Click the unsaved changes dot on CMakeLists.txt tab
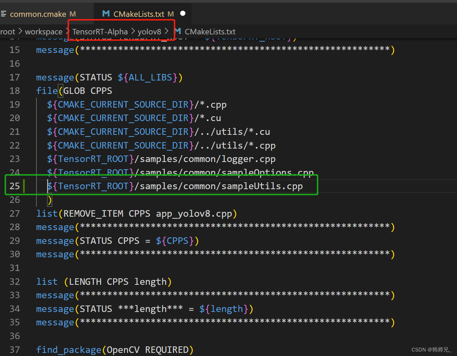The width and height of the screenshot is (457, 356). (183, 13)
